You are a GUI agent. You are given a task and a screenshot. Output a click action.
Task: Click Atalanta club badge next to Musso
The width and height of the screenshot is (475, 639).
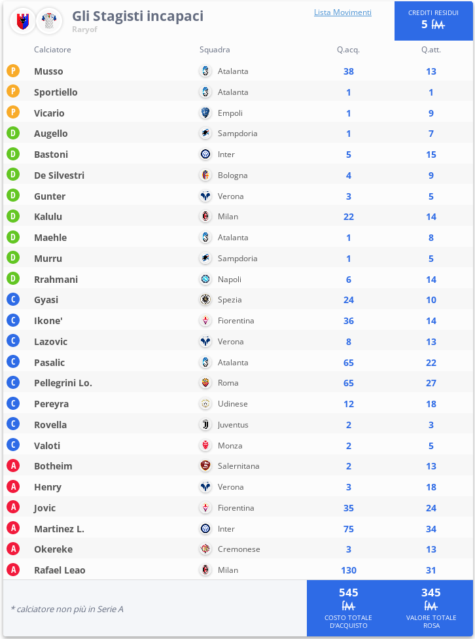[x=205, y=71]
